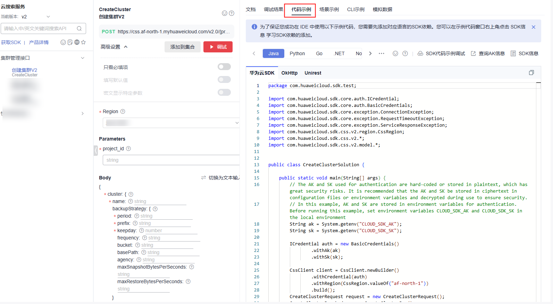Select the .NET language tab
Screen dimensions: 553x304
(339, 53)
